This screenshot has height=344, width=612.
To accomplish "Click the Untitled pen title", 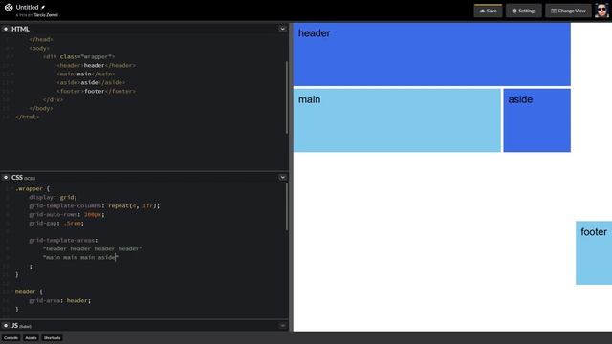I will tap(27, 7).
